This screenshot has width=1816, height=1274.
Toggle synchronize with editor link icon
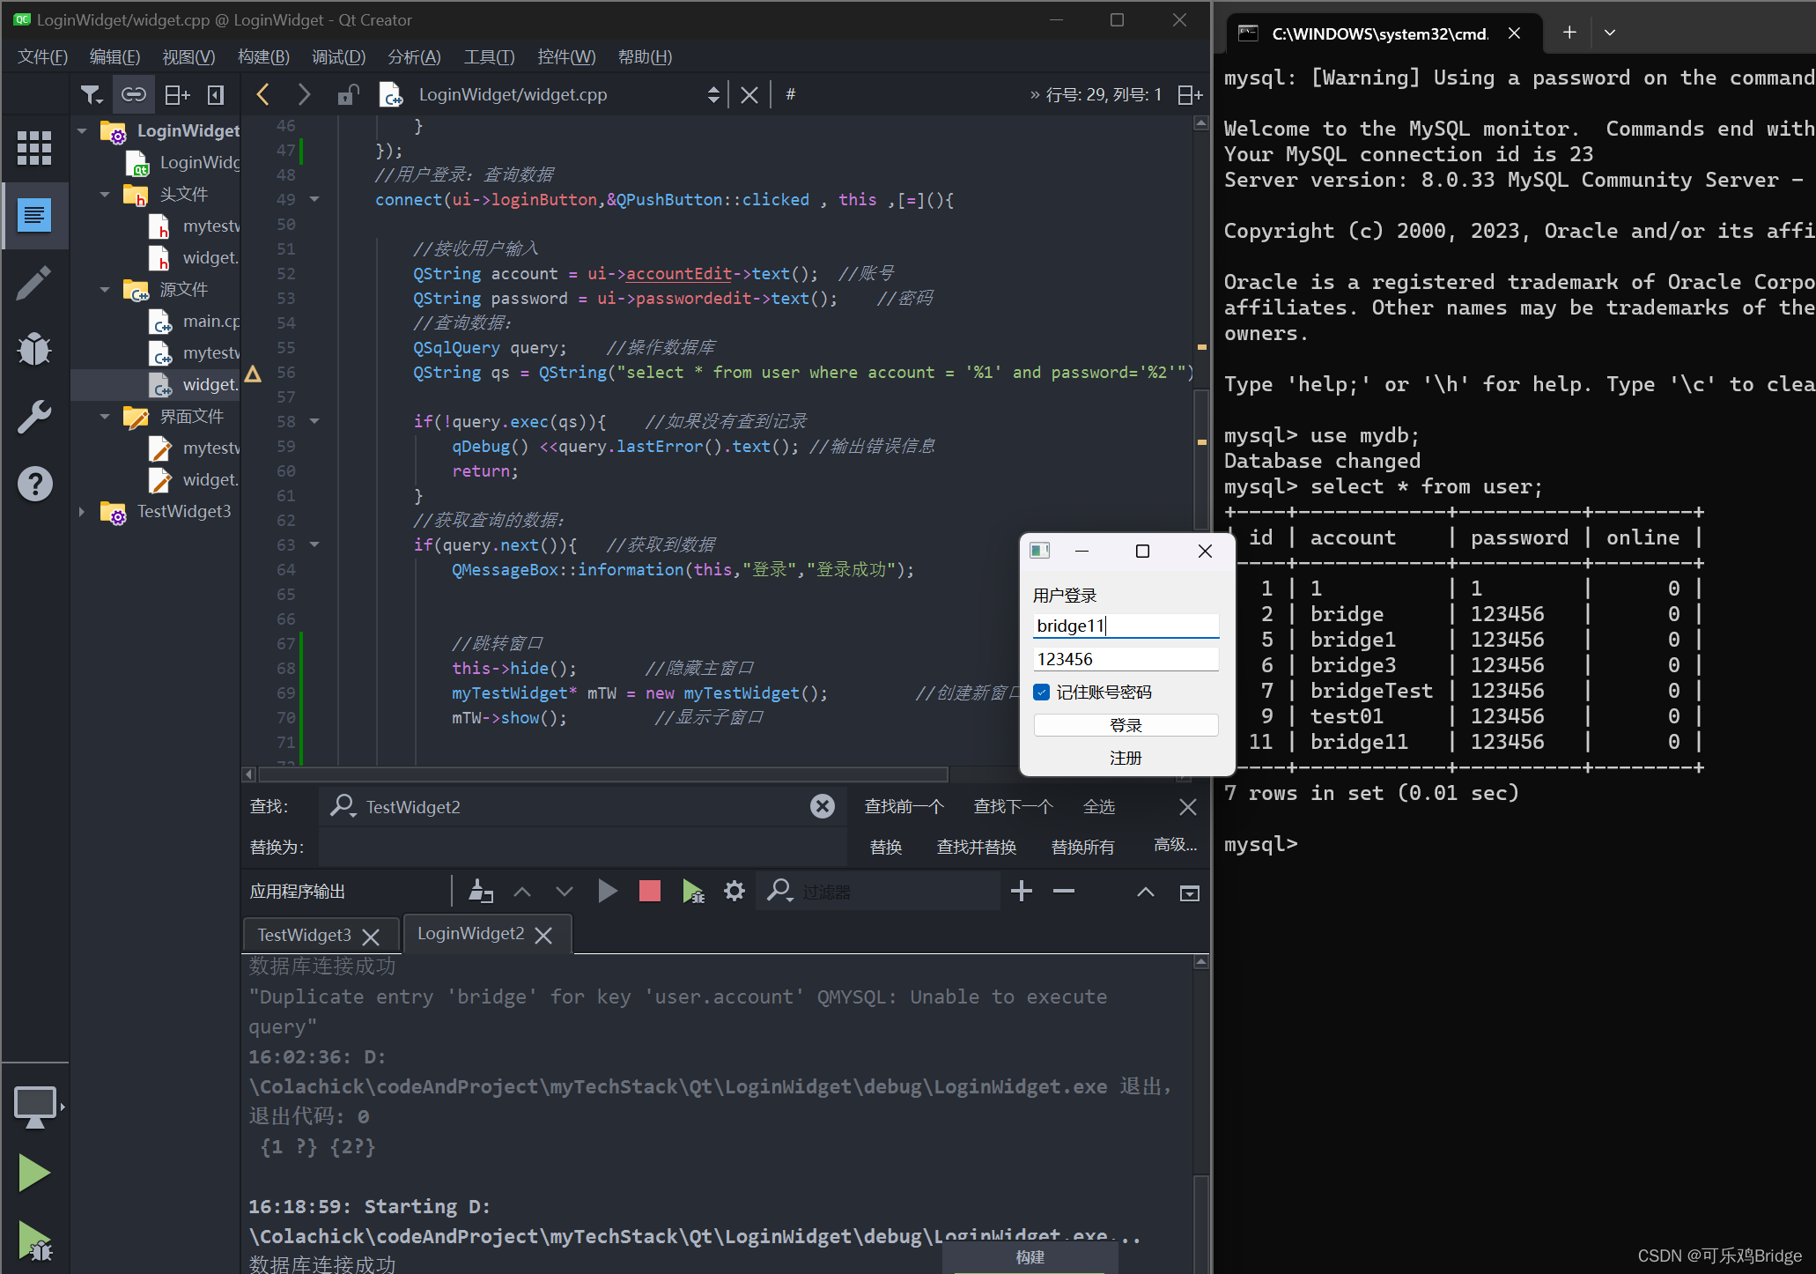(133, 94)
